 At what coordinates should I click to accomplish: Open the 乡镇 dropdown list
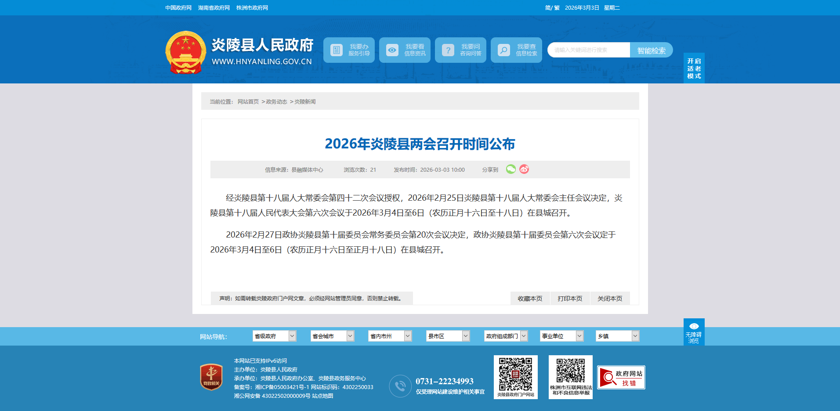click(617, 336)
